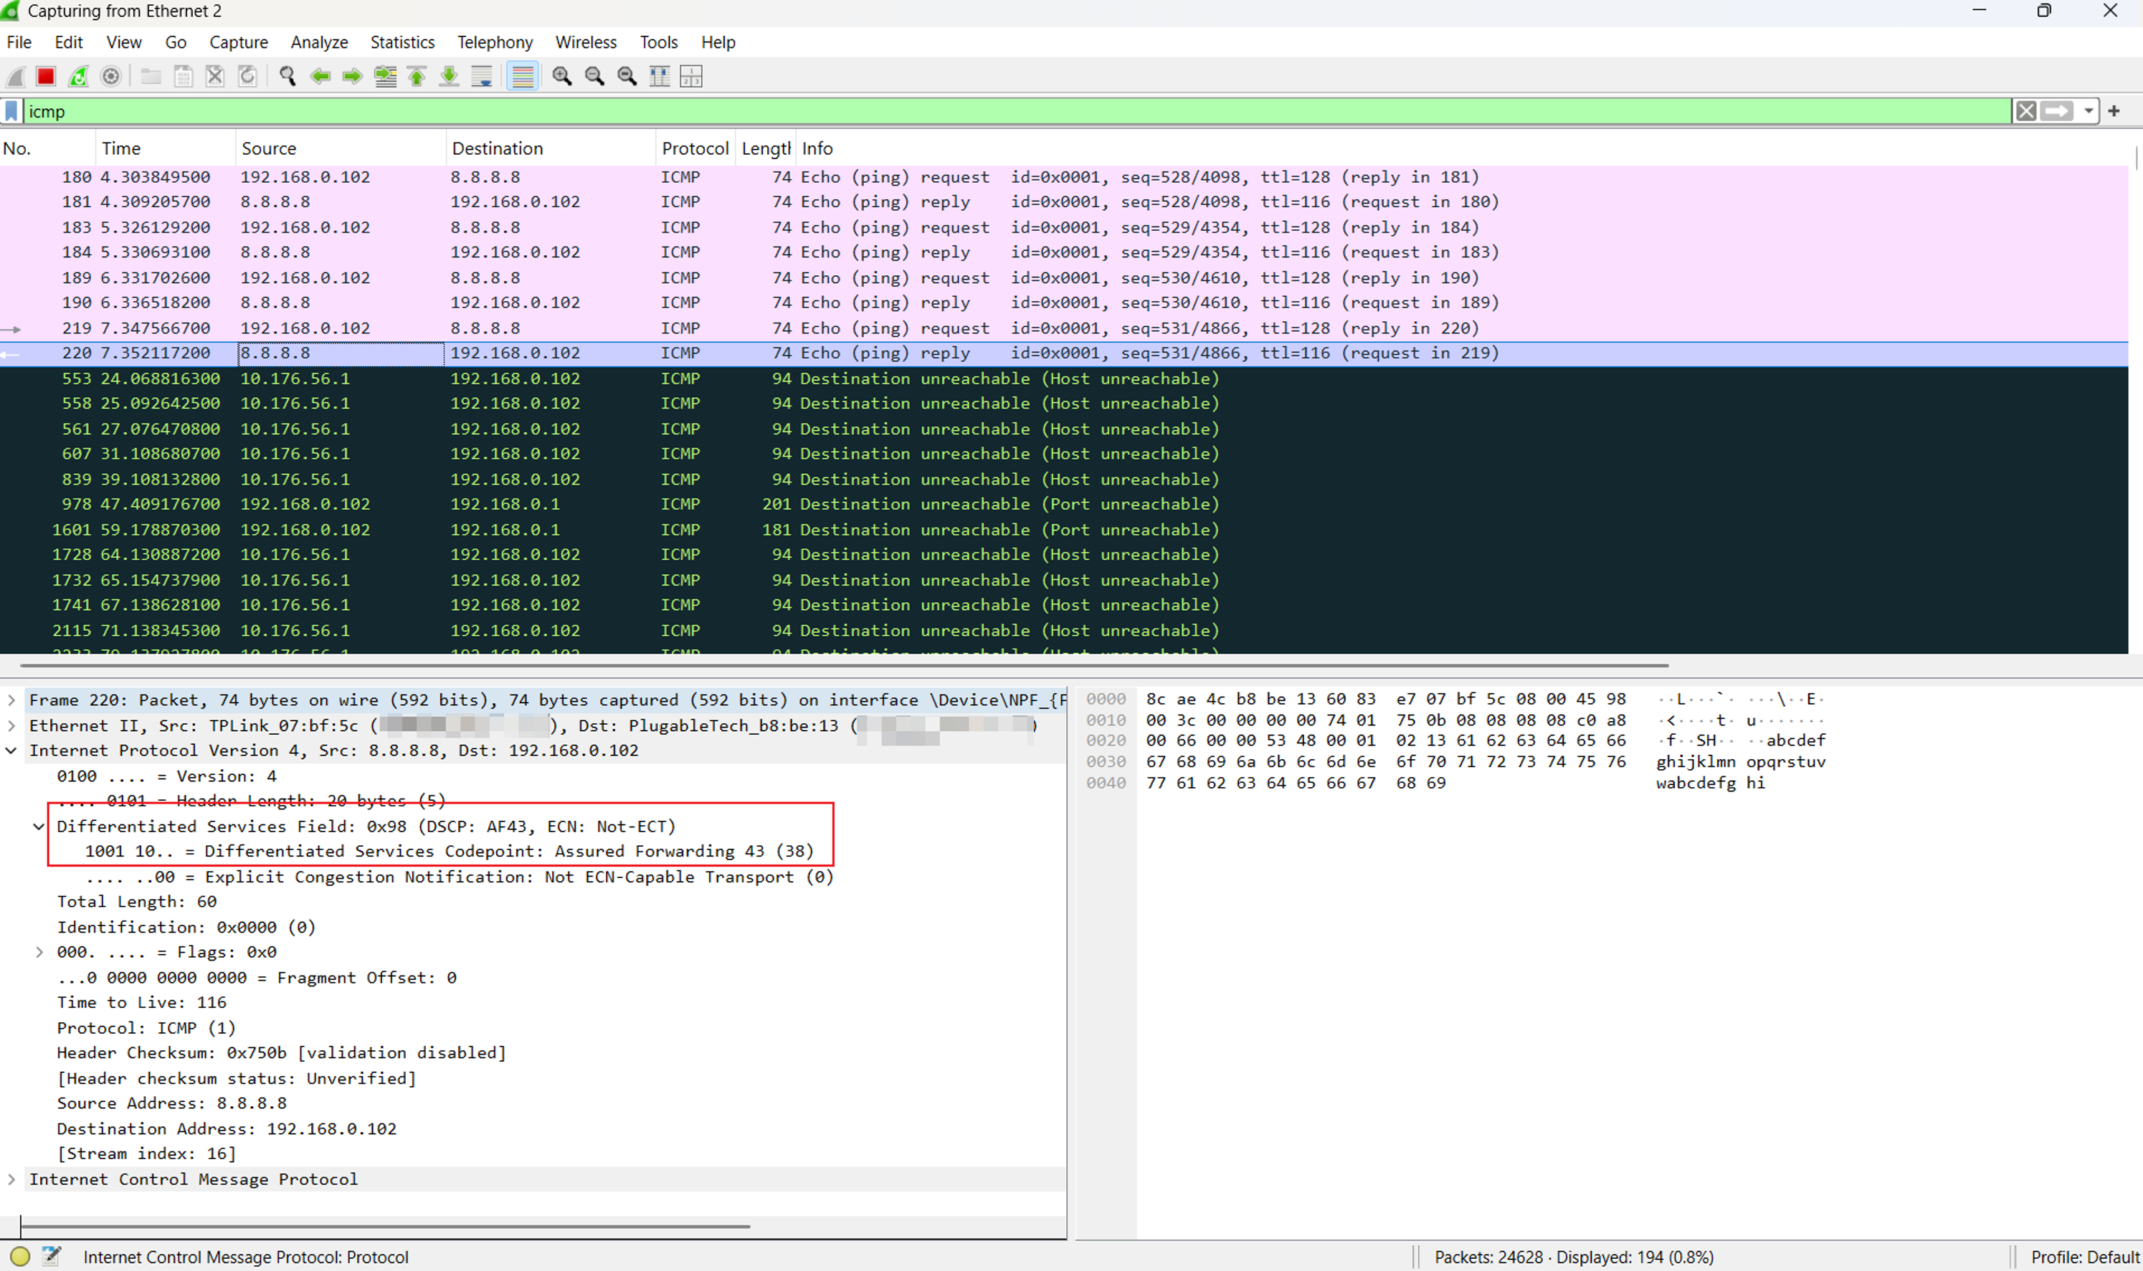
Task: Expand the Frame 220 tree node
Action: tap(11, 700)
